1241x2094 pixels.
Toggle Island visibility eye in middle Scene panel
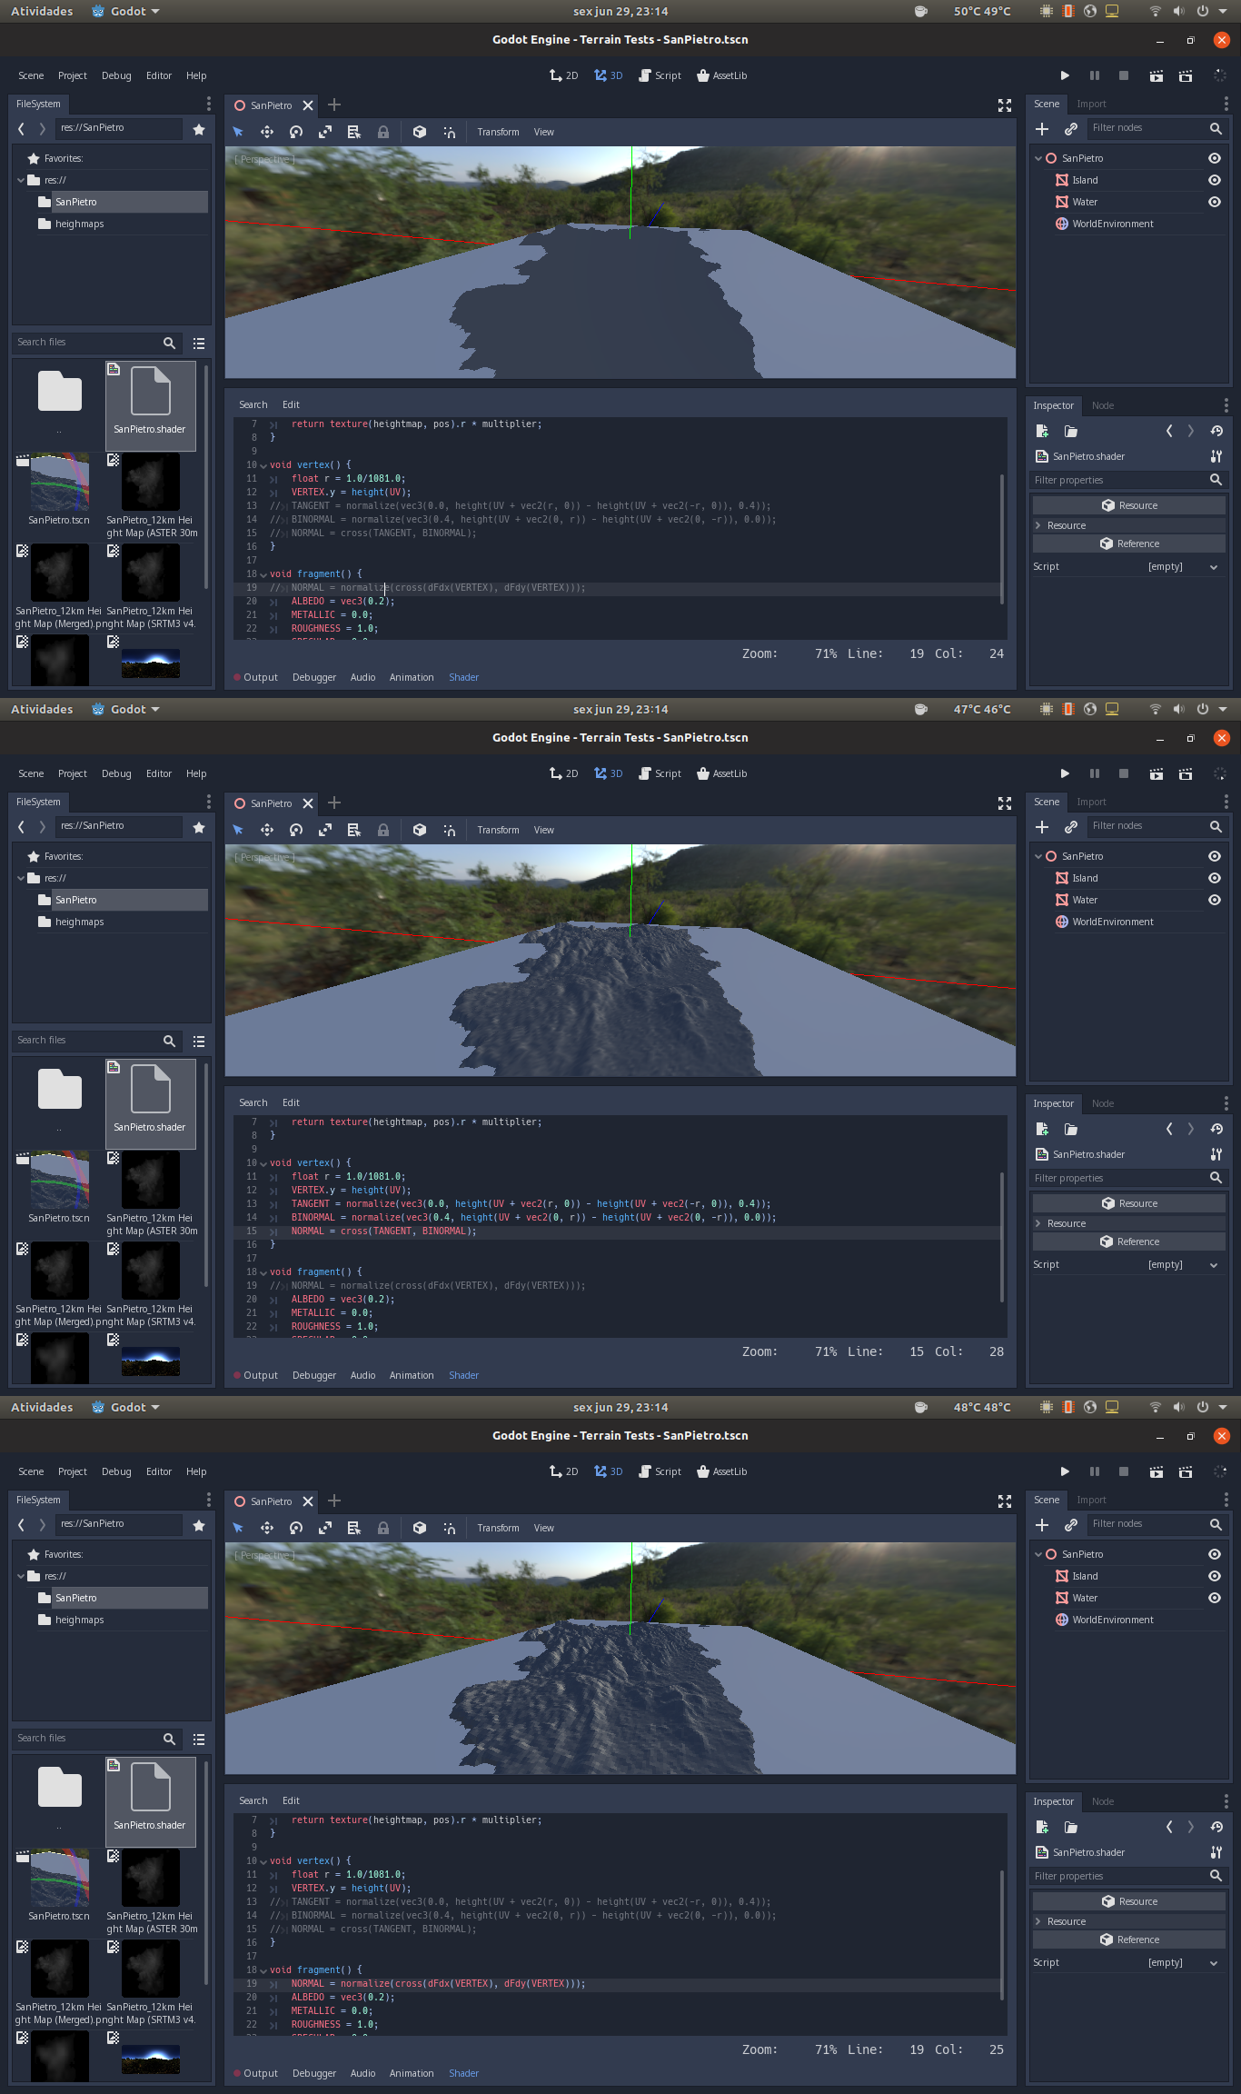pos(1215,878)
